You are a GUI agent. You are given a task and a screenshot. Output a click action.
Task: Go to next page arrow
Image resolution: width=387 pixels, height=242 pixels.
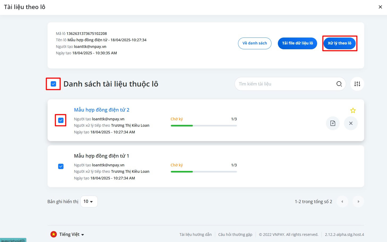(x=358, y=202)
